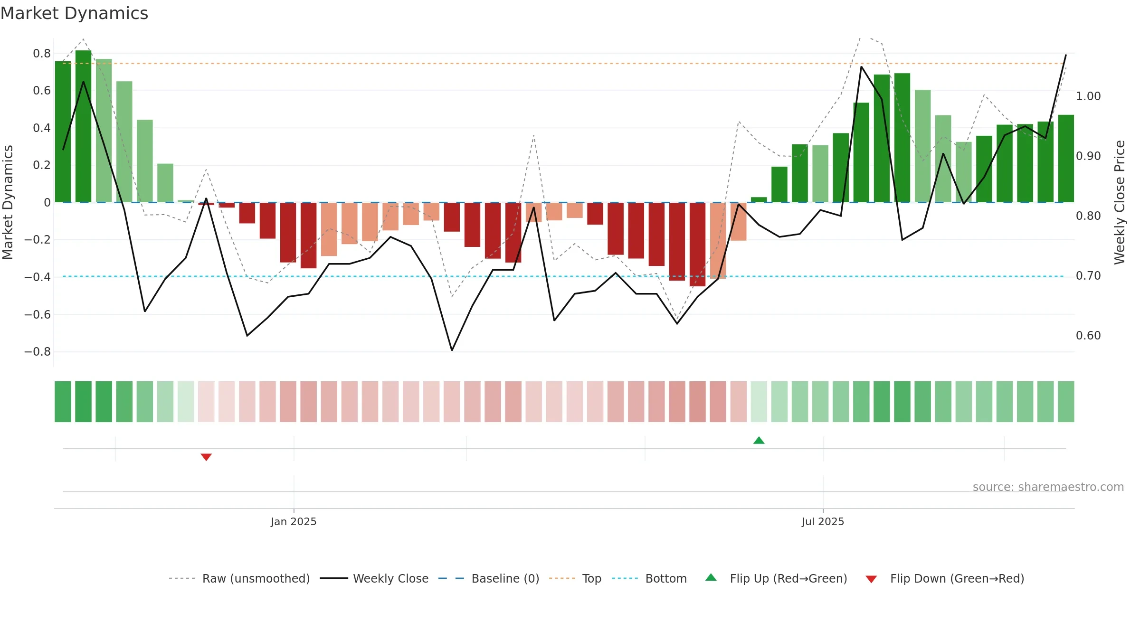Click the blue dashed Baseline line sample in legend
1140x641 pixels.
pyautogui.click(x=451, y=578)
